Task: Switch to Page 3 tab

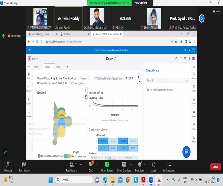Action: [59, 67]
